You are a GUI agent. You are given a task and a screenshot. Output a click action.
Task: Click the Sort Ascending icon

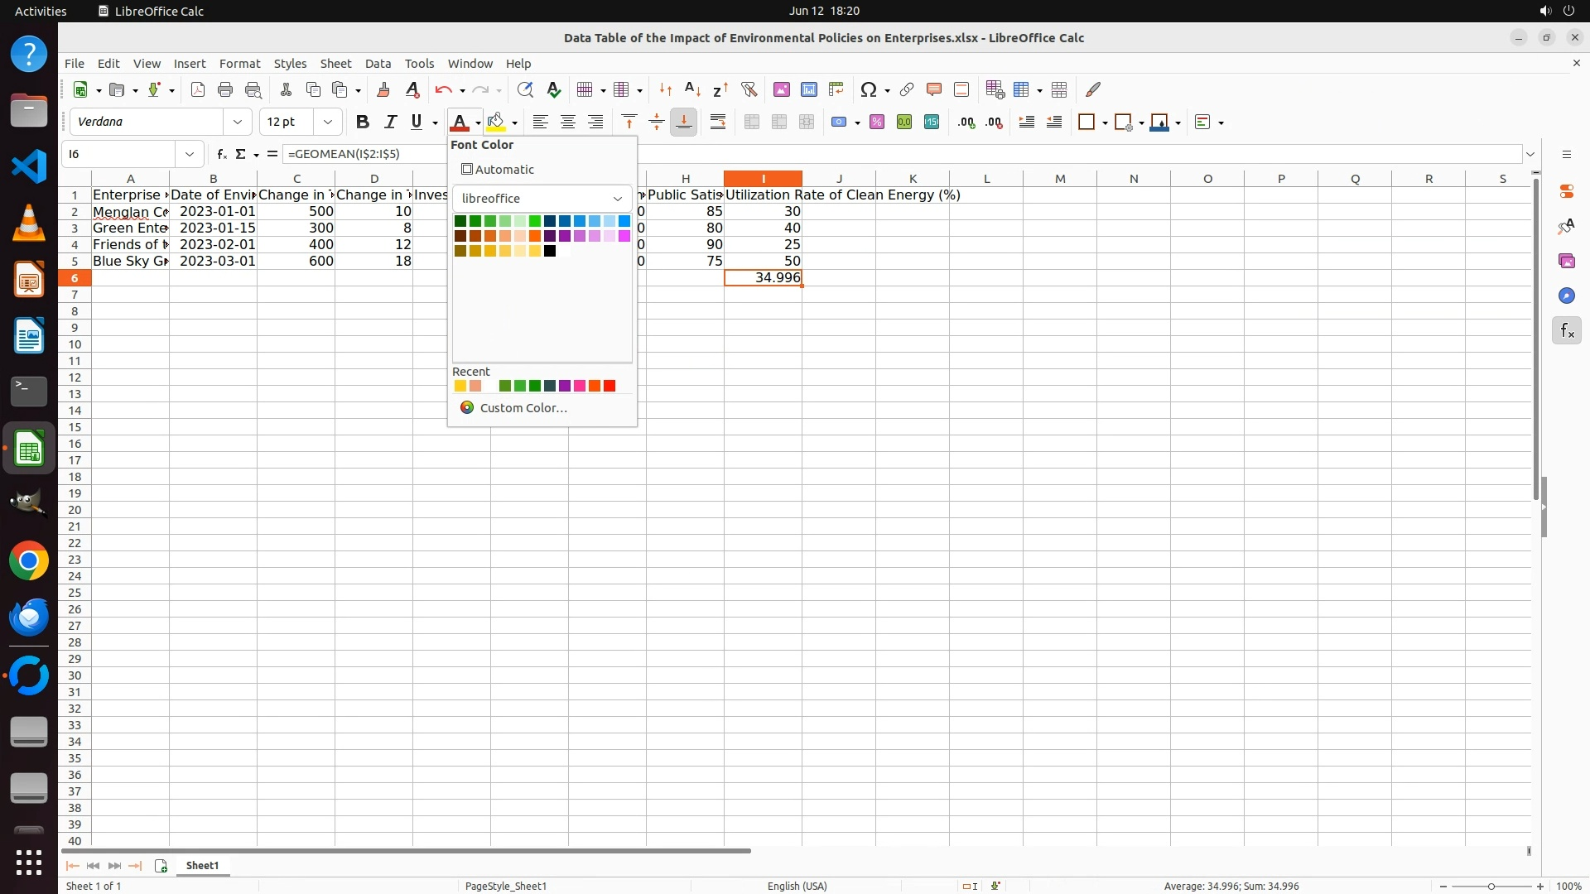coord(693,89)
